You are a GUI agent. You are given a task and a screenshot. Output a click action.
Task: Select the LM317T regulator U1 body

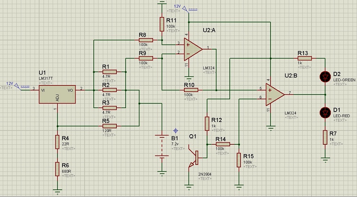(57, 94)
